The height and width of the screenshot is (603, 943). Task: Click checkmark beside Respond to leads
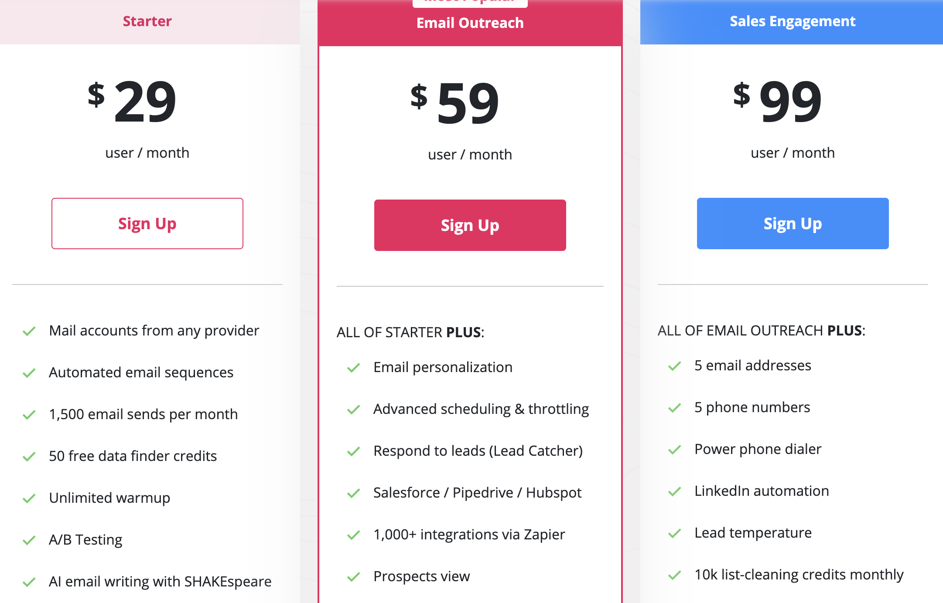pyautogui.click(x=353, y=451)
